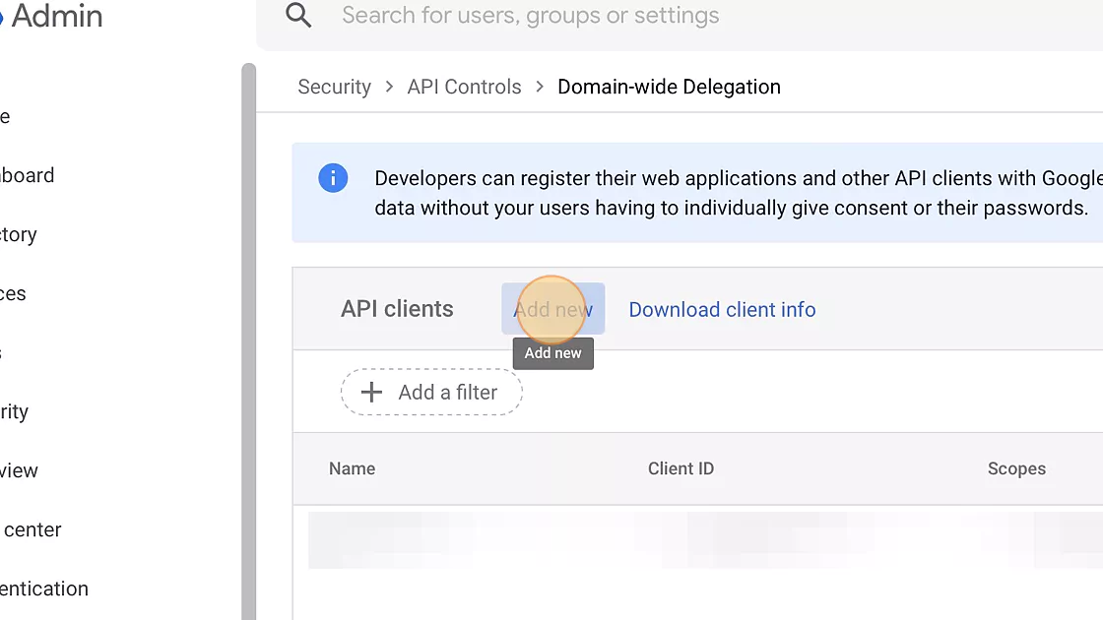Click the blue info icon in the notice banner
This screenshot has height=620, width=1103.
point(333,178)
